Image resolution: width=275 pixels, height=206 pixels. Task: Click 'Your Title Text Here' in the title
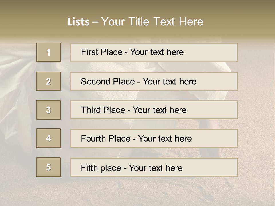point(152,22)
